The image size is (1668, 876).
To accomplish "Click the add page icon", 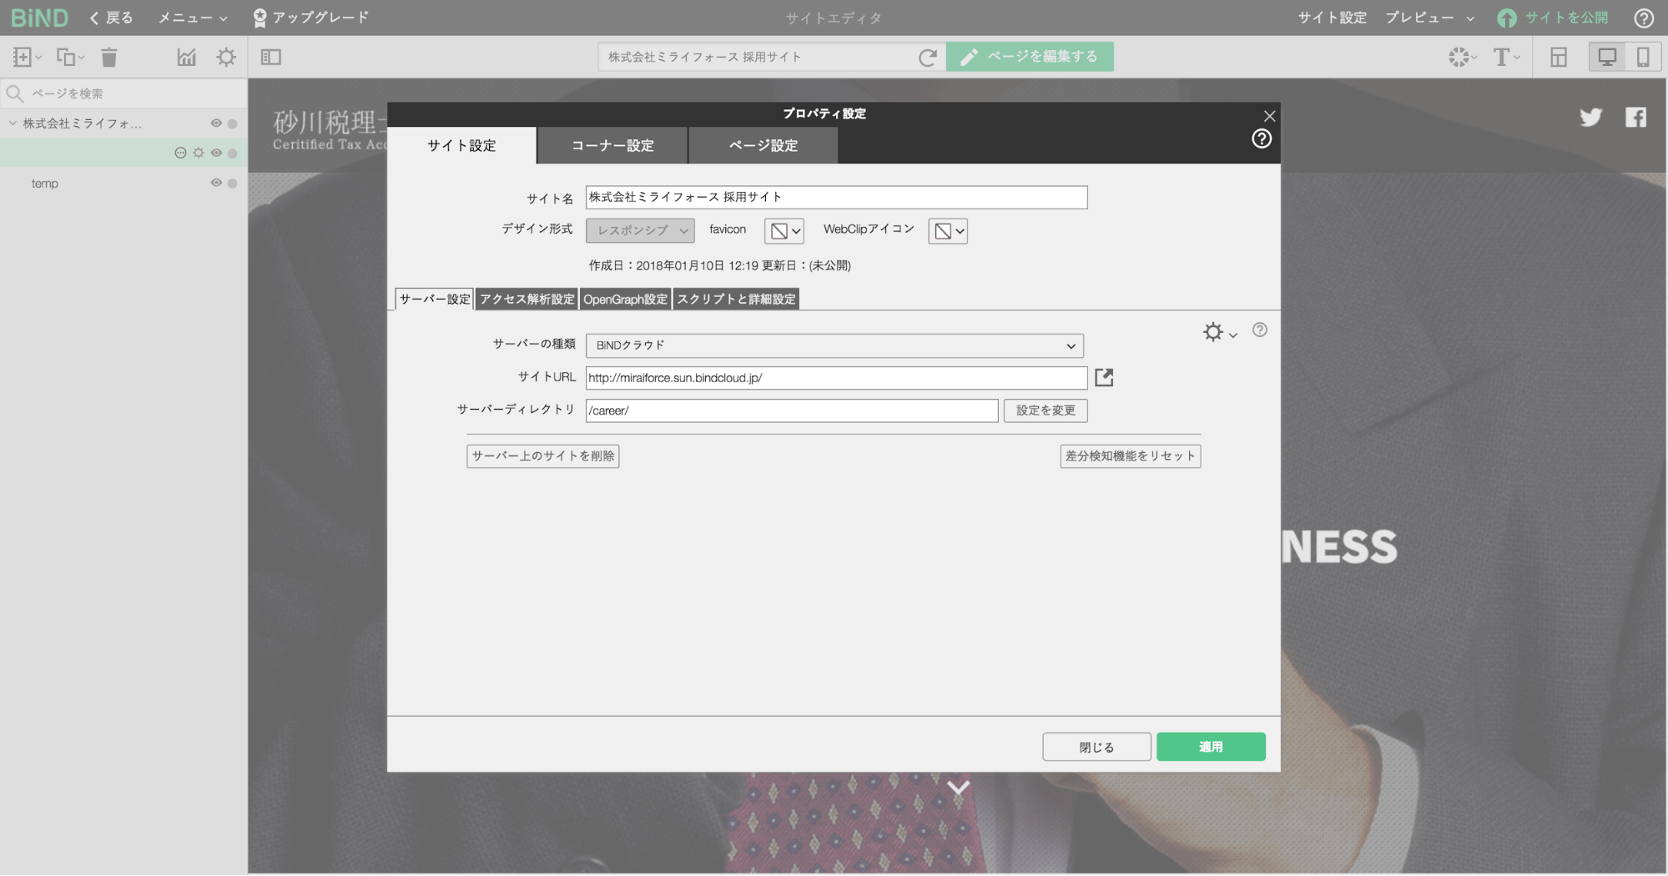I will click(26, 57).
